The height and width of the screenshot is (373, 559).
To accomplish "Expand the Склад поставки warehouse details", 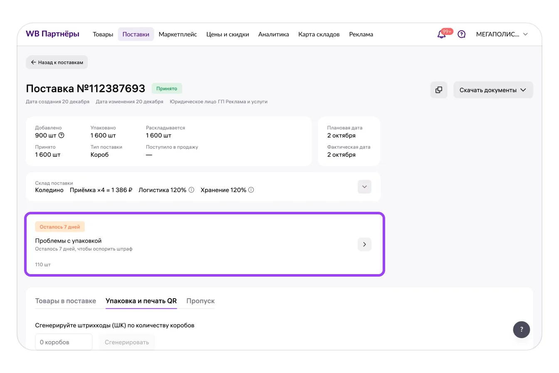I will [x=364, y=187].
